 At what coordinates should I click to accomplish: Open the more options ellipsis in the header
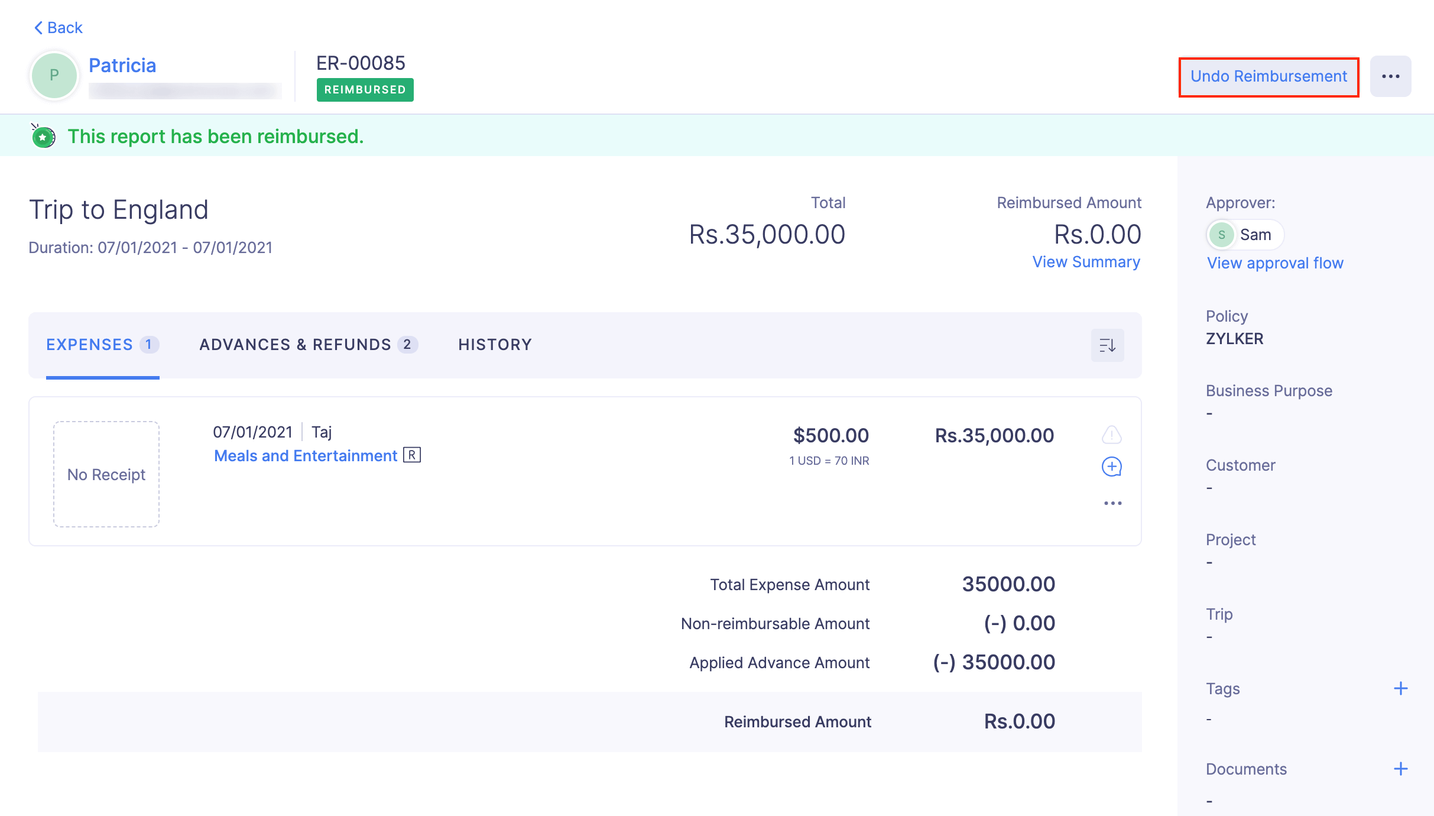pos(1391,76)
